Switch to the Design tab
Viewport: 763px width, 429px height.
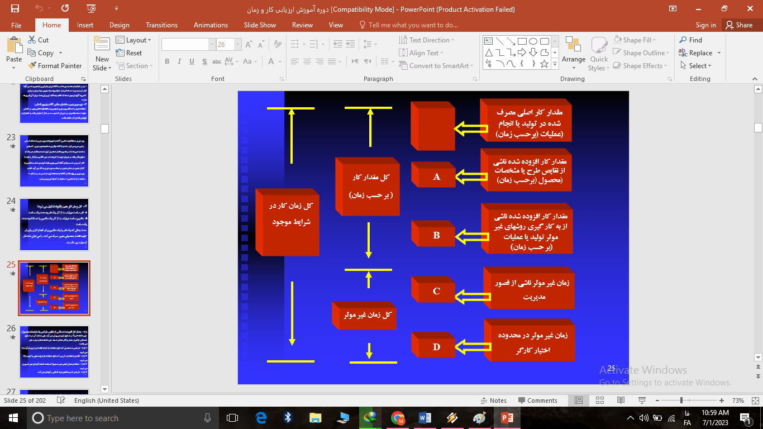(119, 25)
